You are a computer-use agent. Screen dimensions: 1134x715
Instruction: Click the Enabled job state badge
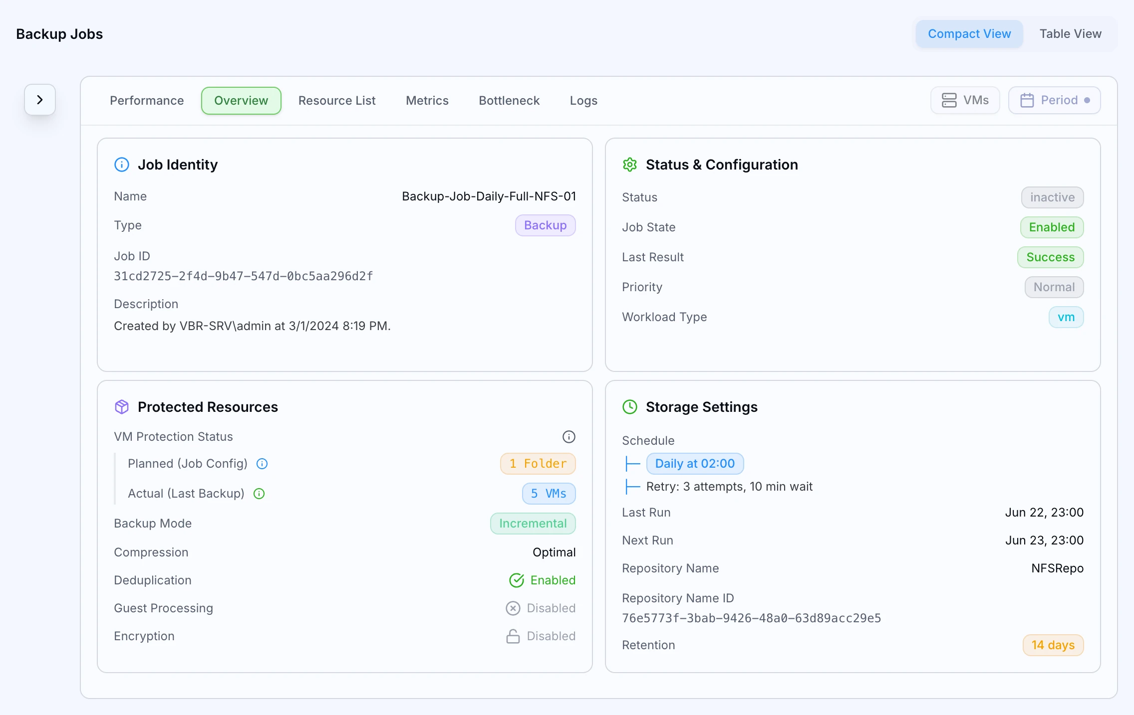[1052, 227]
